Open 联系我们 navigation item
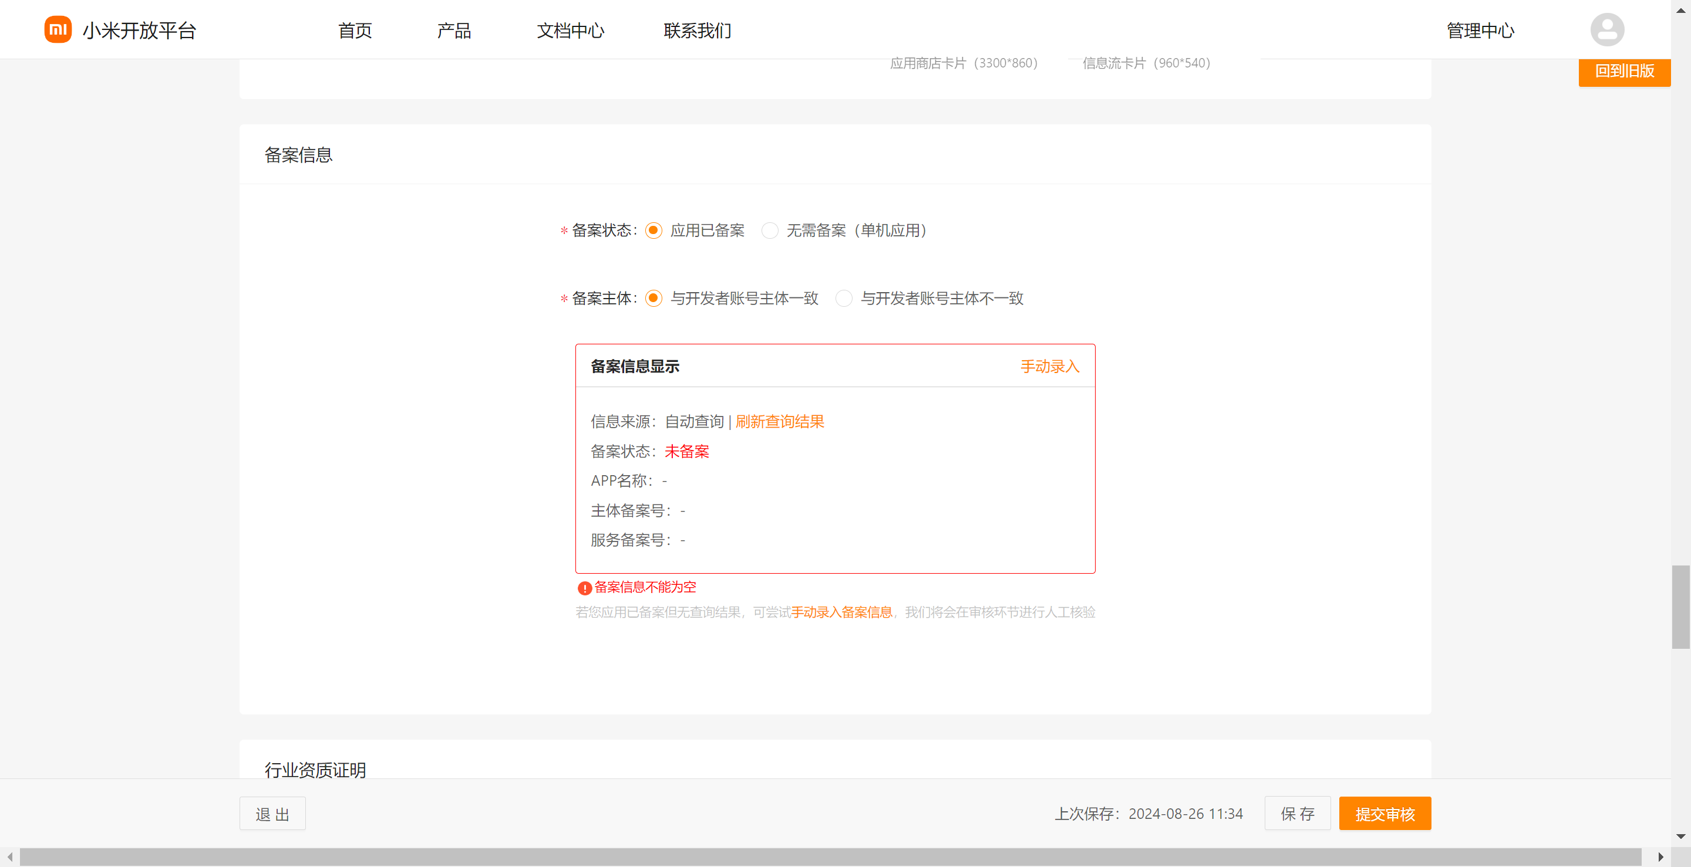 coord(697,30)
